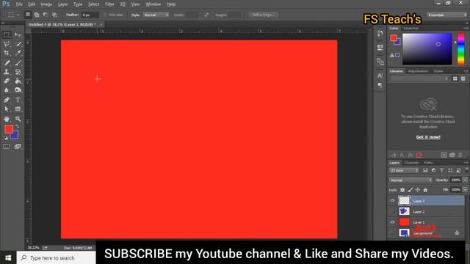Toggle lock image pixels brush icon
This screenshot has height=264, width=470.
point(410,190)
